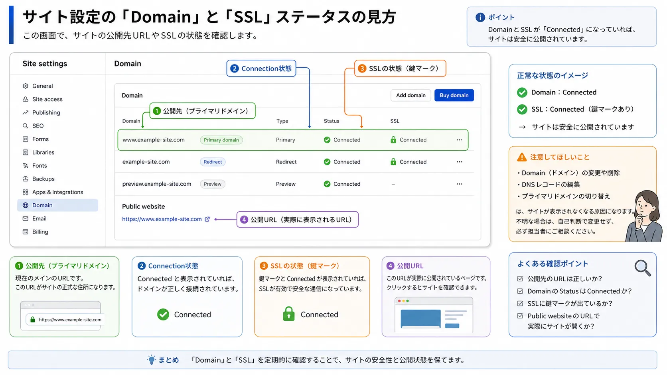Click the Public website heading
The image size is (667, 375).
point(144,206)
